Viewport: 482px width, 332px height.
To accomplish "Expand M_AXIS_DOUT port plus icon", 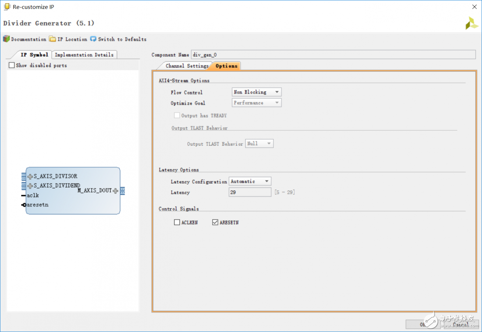I will point(115,191).
